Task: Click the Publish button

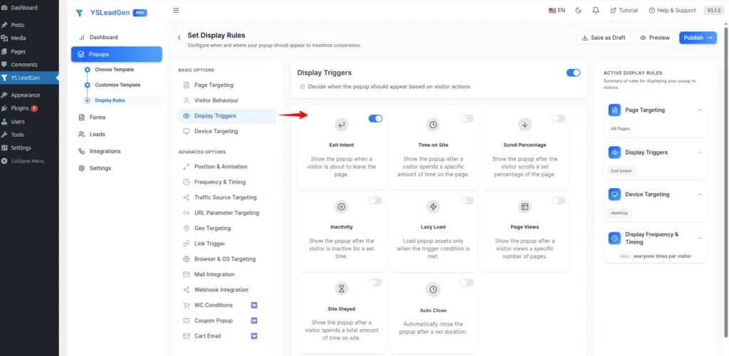Action: (x=698, y=38)
